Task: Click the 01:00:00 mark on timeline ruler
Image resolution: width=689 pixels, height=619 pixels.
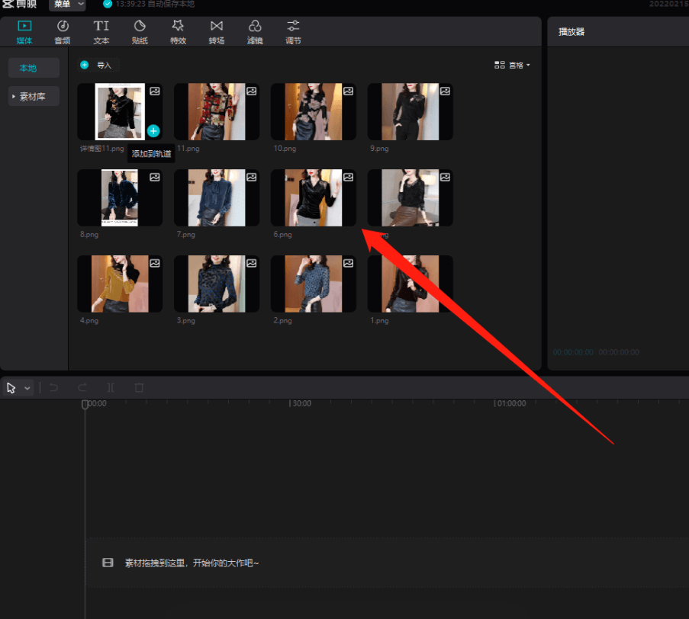Action: pos(510,403)
